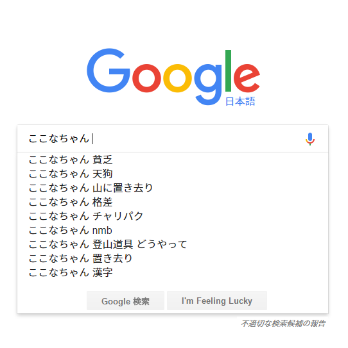Choose suggestion ここなちゃん 山に置き去り
This screenshot has width=348, height=348.
[173, 188]
